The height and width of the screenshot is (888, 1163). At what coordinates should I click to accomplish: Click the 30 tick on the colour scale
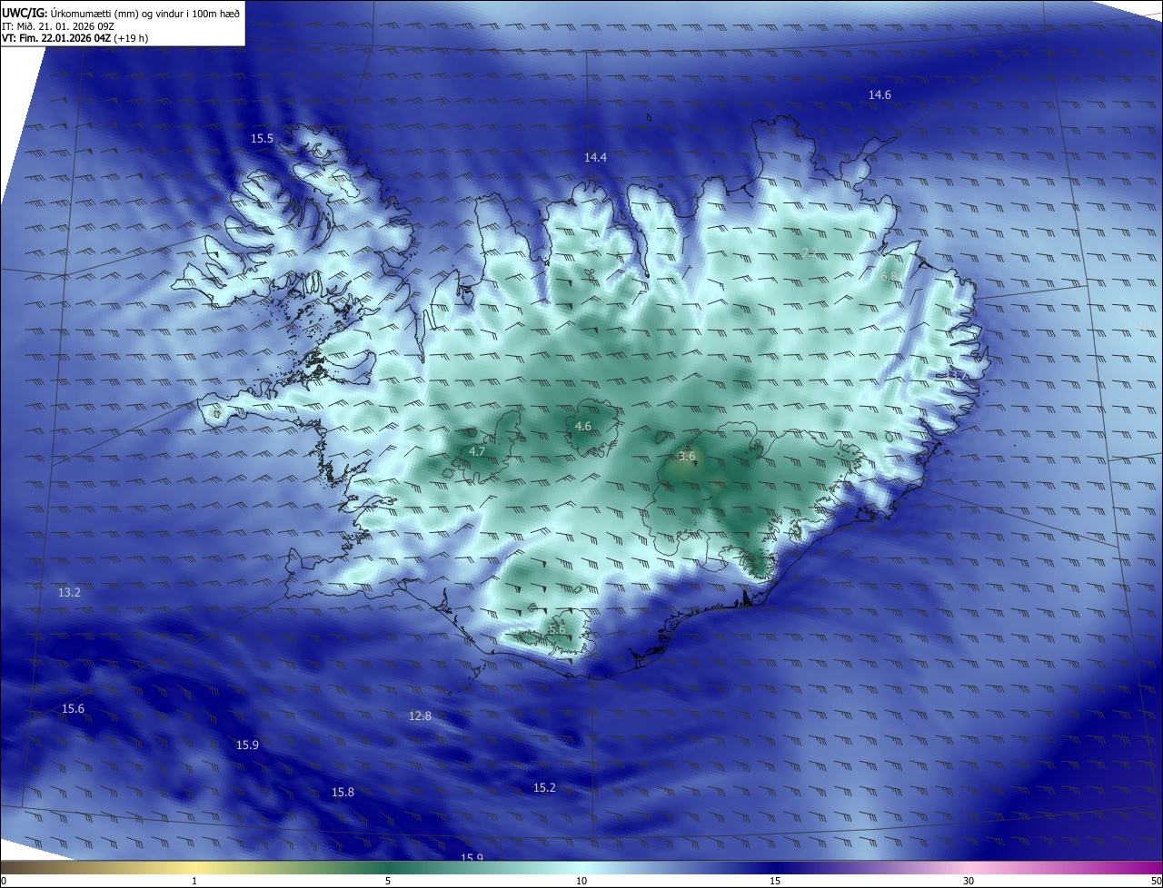[x=969, y=881]
